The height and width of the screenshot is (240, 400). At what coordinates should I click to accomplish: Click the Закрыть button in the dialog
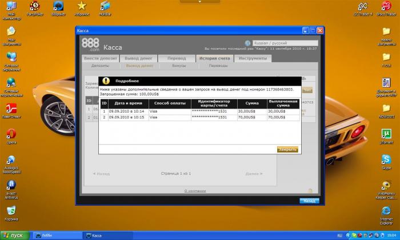tap(287, 150)
